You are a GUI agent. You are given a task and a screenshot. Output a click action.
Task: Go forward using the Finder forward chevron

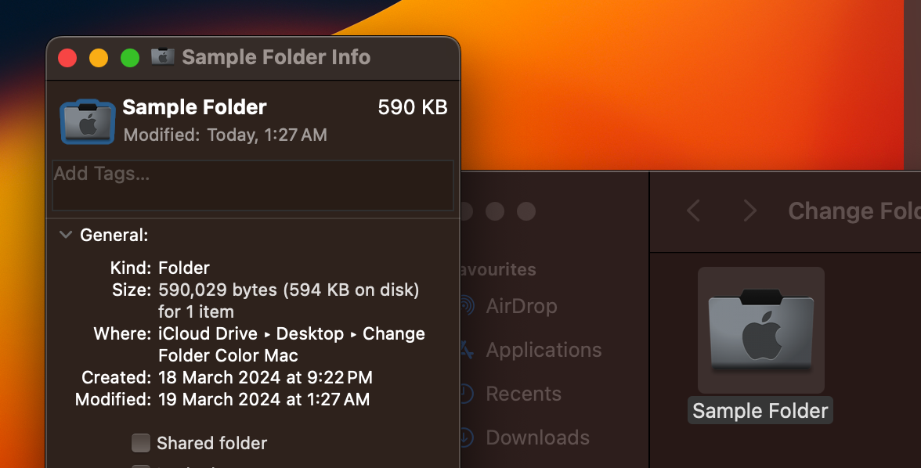coord(749,211)
